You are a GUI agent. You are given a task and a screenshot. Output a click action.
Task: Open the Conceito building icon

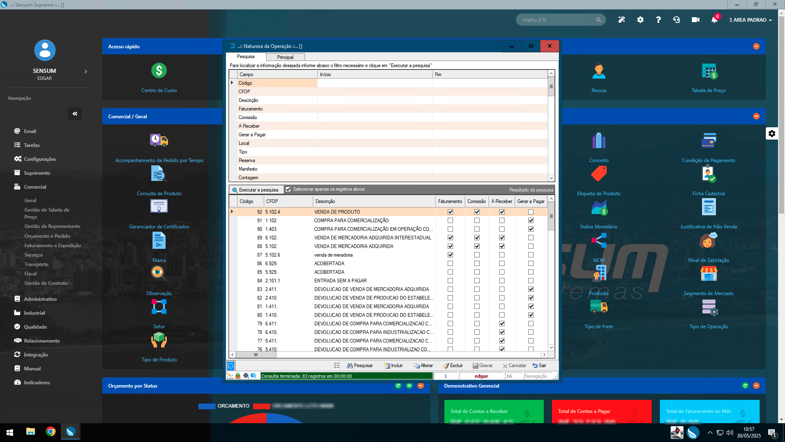[599, 140]
